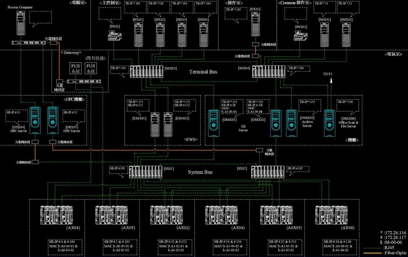Click the Gateway section heading
This screenshot has width=408, height=257.
[x=71, y=53]
